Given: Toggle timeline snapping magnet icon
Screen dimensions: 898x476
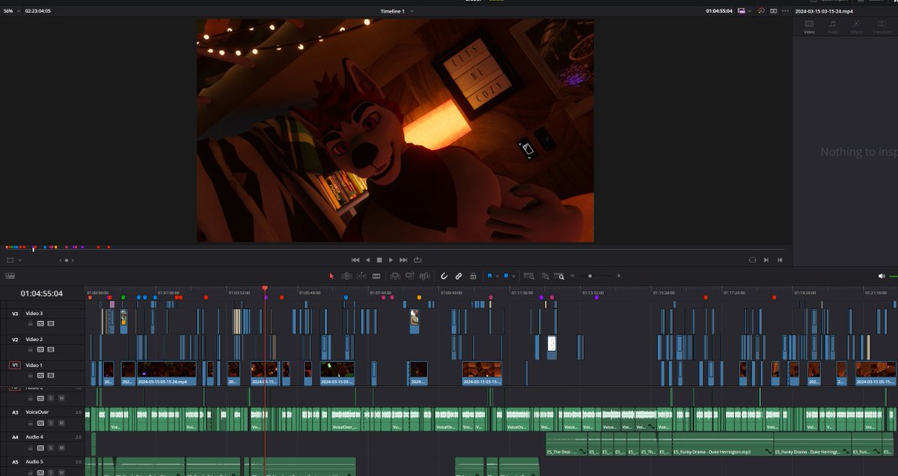Looking at the screenshot, I should (x=445, y=276).
